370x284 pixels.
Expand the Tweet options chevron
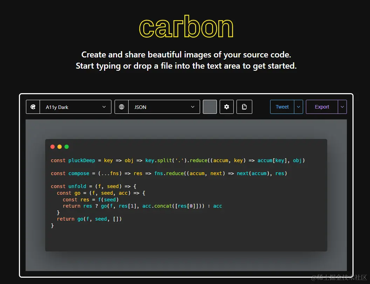tap(299, 107)
